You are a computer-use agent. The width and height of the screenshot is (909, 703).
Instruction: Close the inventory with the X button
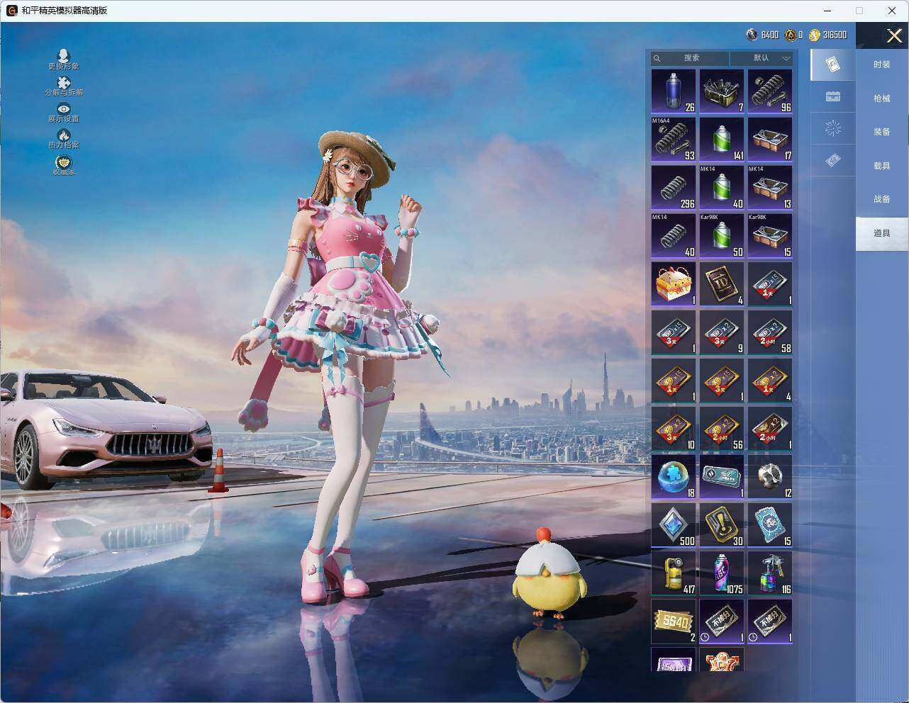click(894, 35)
